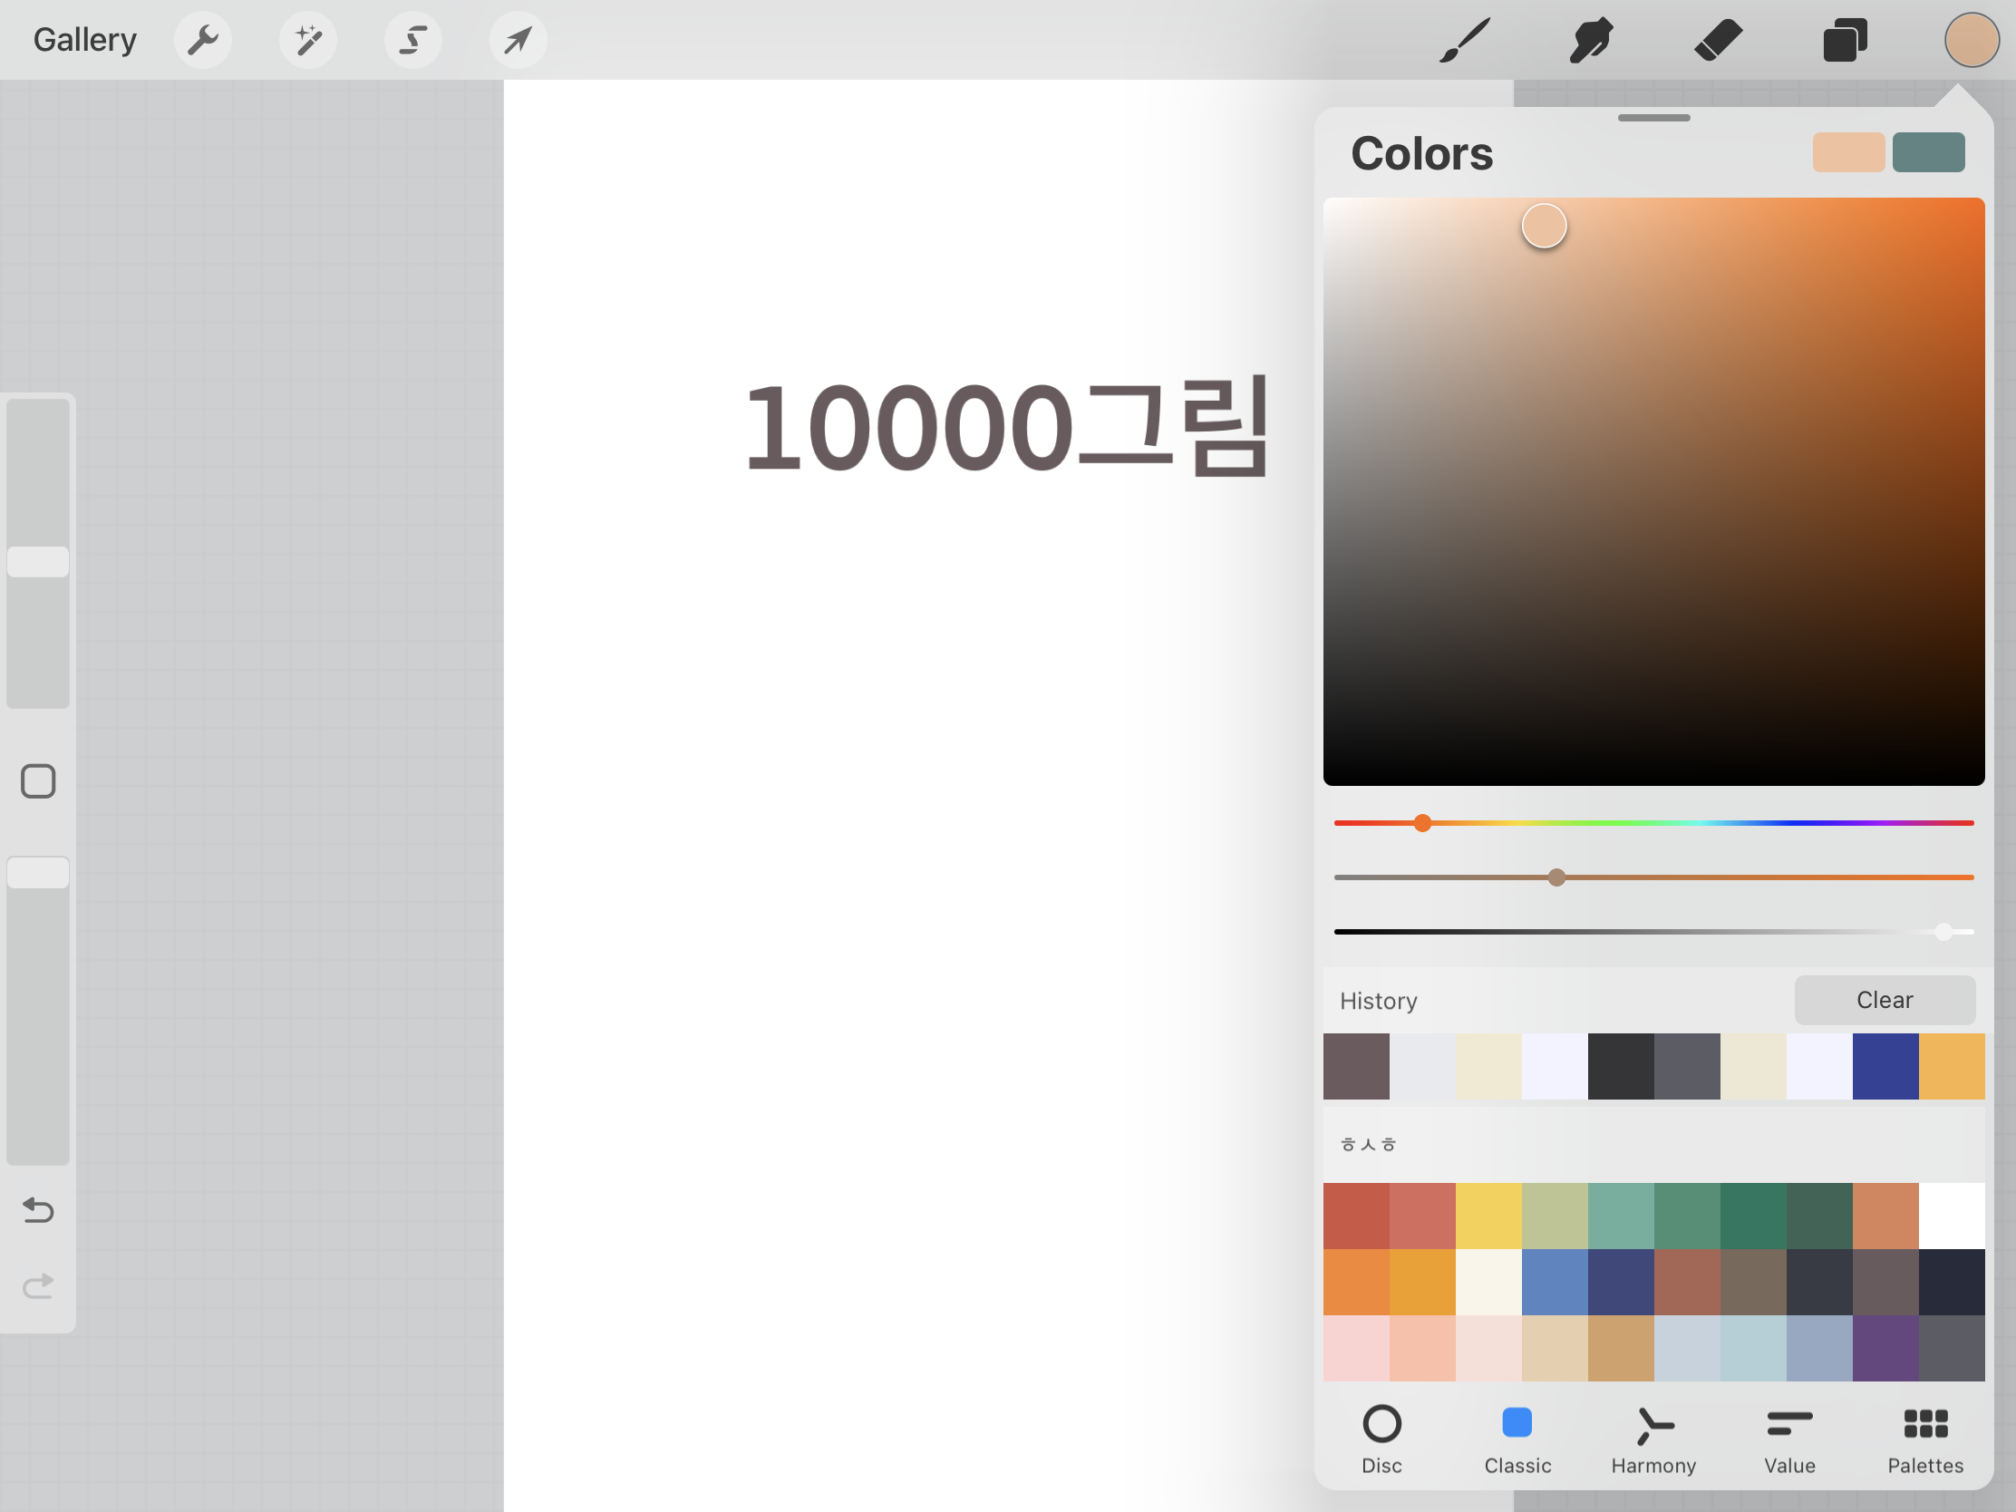
Task: Select the Smudge tool
Action: 1591,40
